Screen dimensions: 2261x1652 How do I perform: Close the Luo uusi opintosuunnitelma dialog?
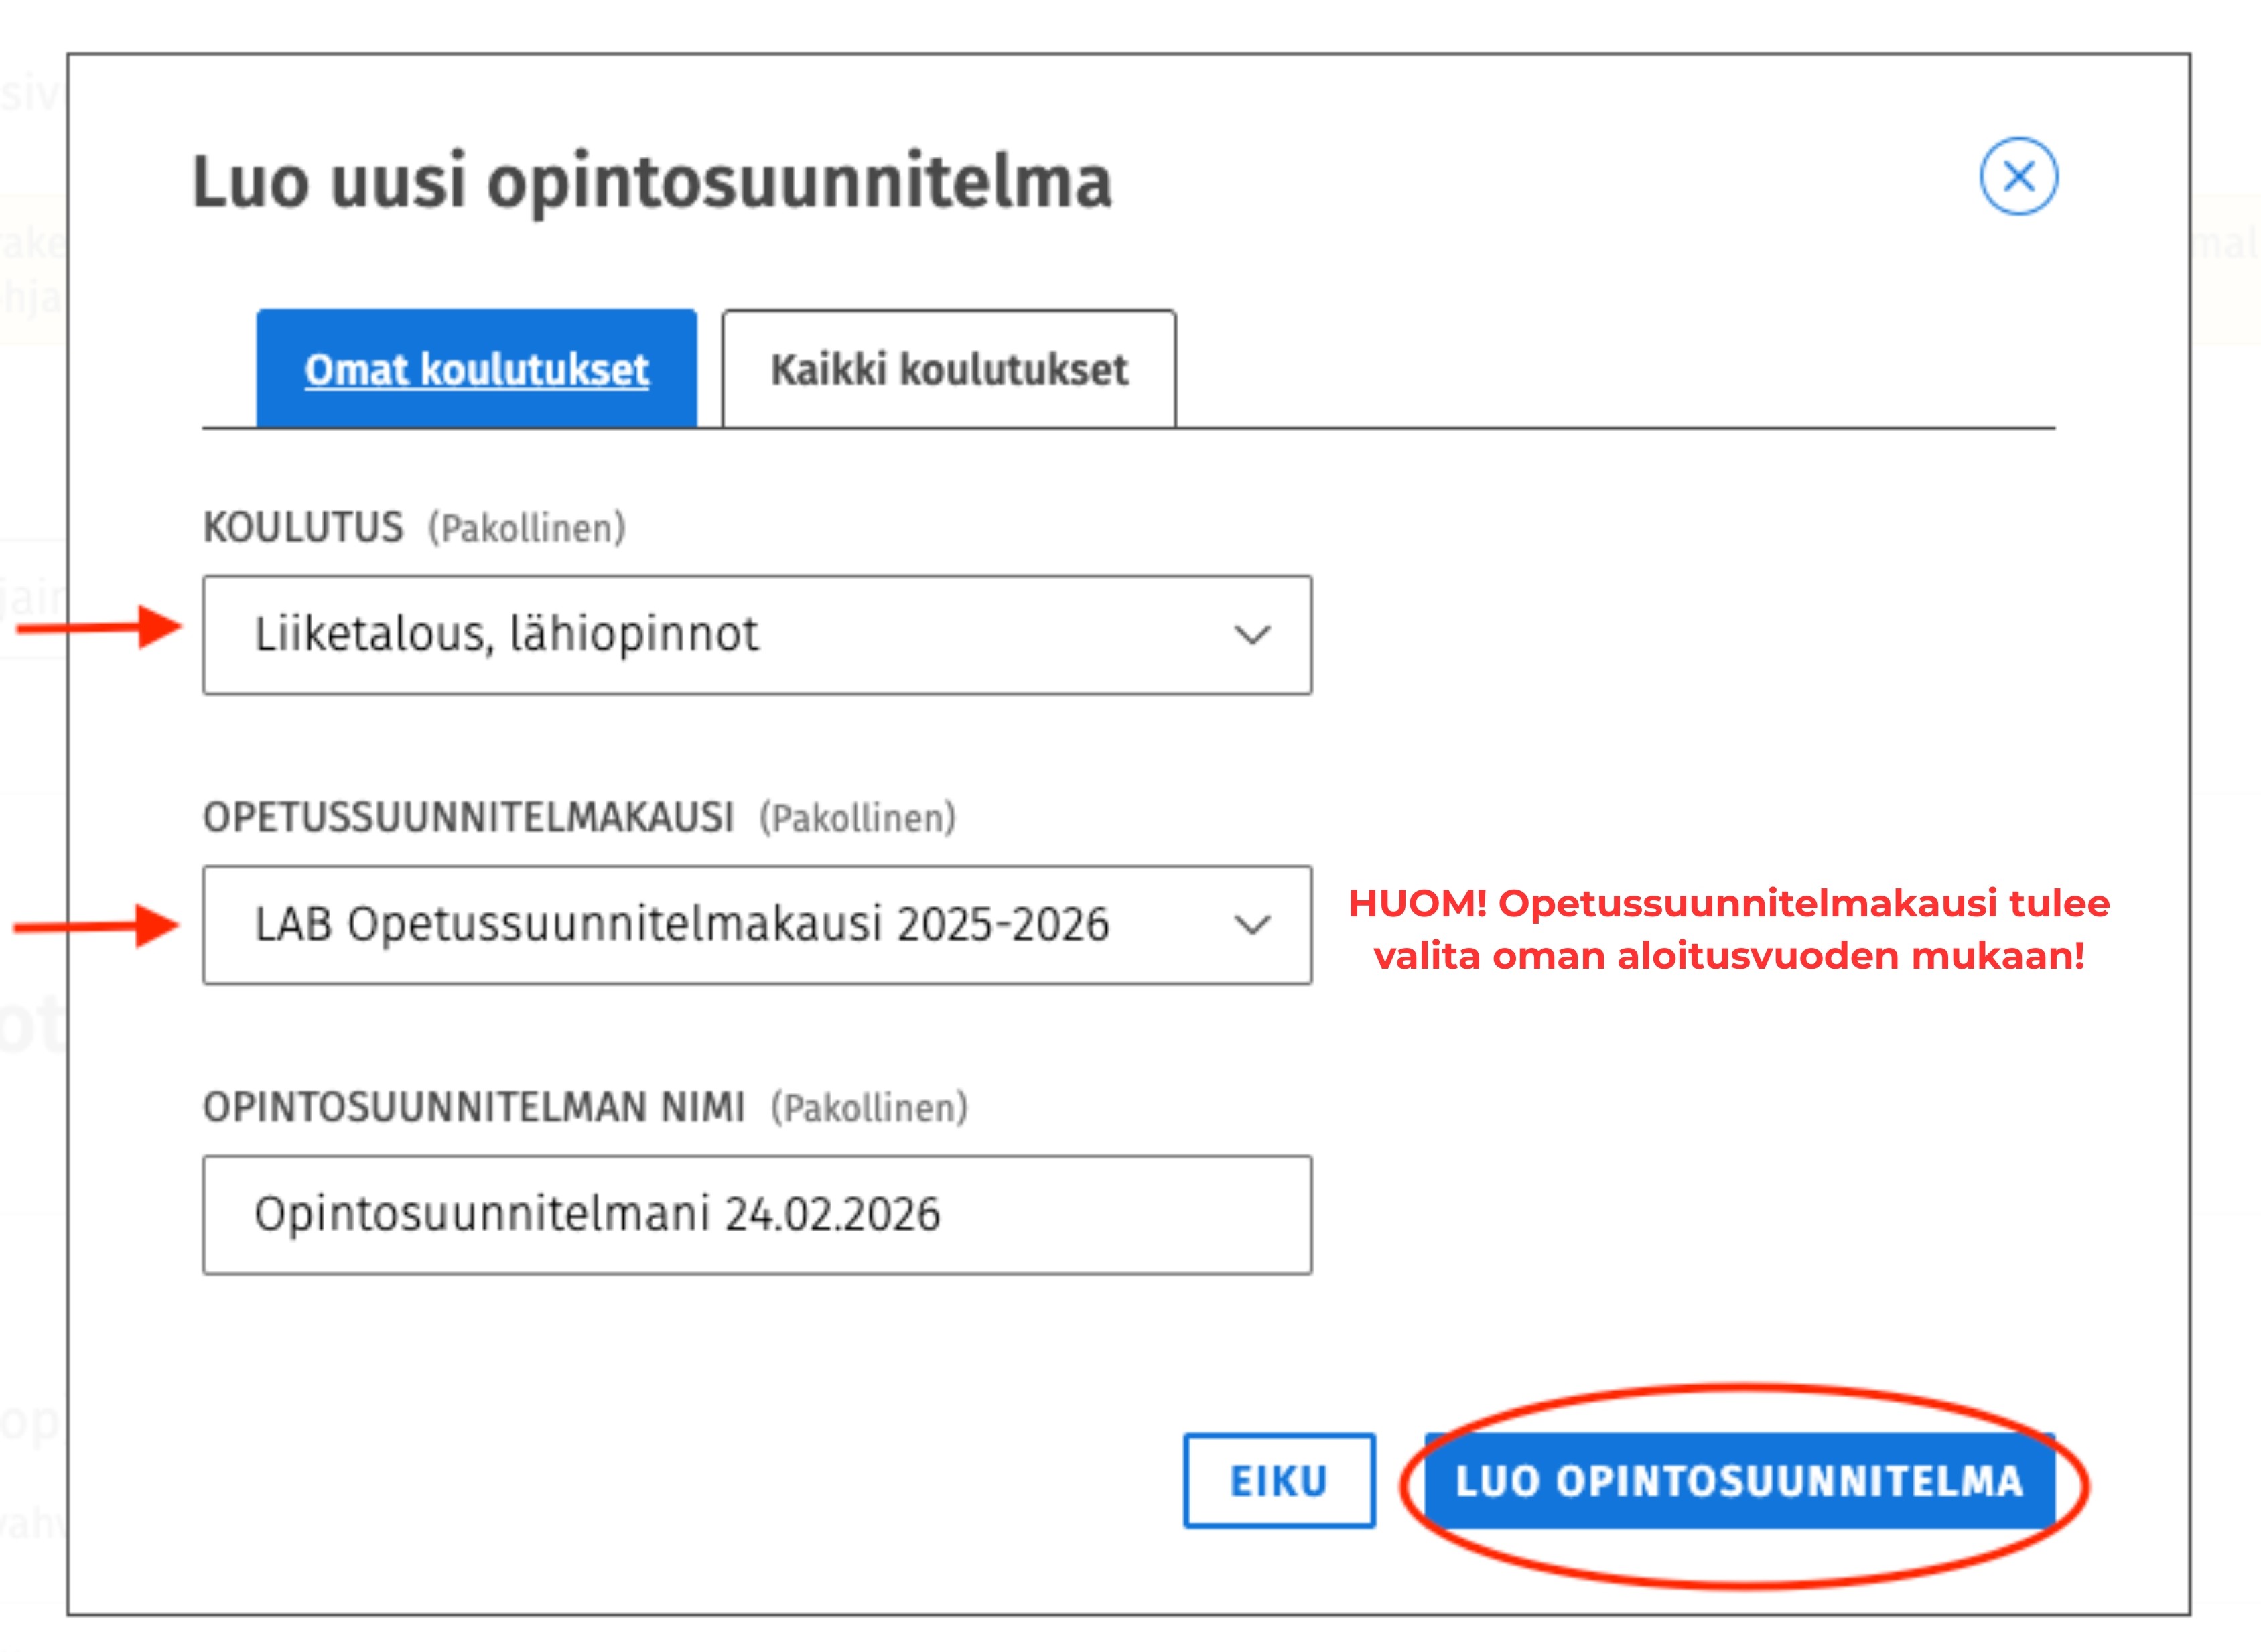2018,176
